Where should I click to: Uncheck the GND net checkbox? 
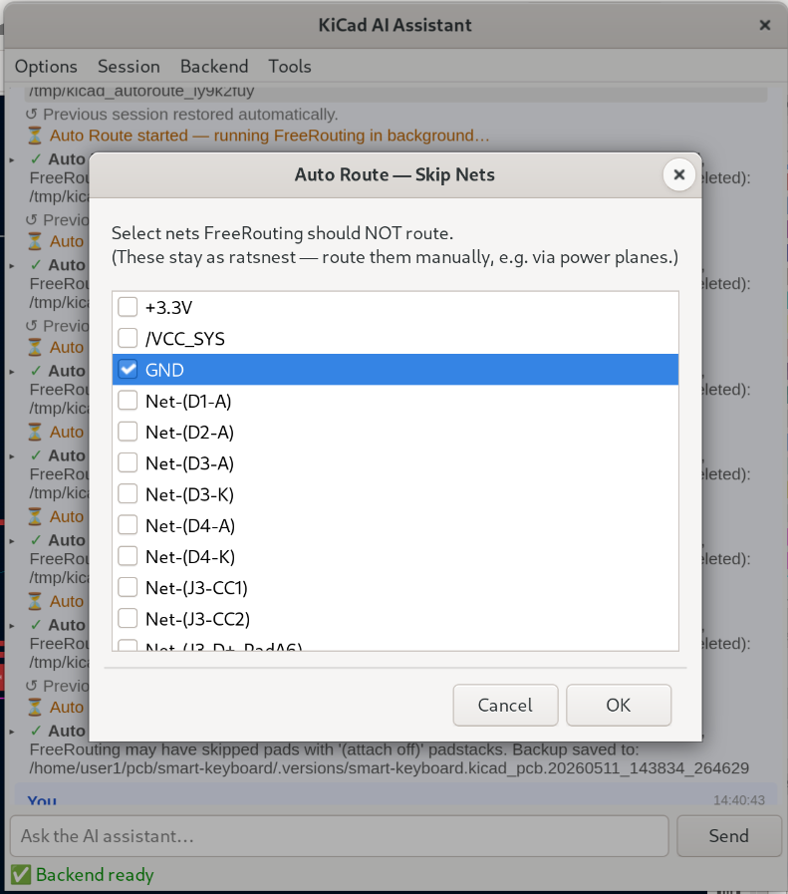(128, 369)
